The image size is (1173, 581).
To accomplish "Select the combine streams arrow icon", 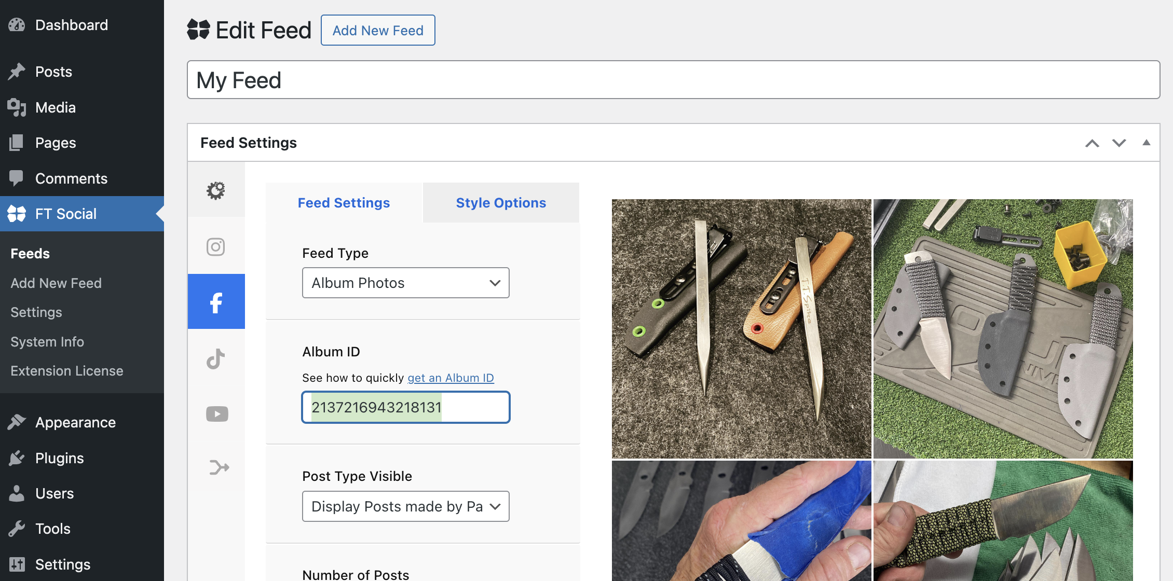I will click(218, 467).
